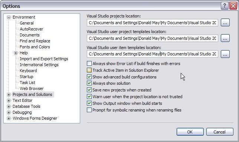
Task: Browse for user project templates location
Action: [225, 38]
